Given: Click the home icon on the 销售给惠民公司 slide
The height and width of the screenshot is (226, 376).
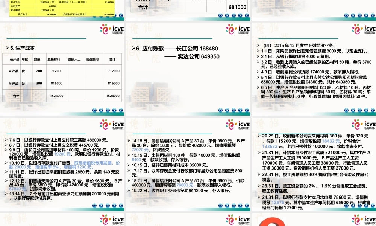Looking at the screenshot, I should [234, 205].
